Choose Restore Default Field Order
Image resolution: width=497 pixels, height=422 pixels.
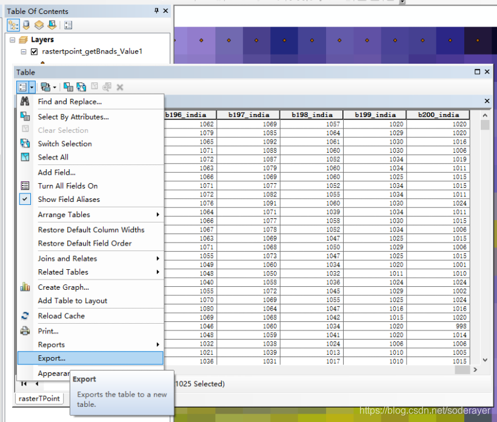pos(91,243)
